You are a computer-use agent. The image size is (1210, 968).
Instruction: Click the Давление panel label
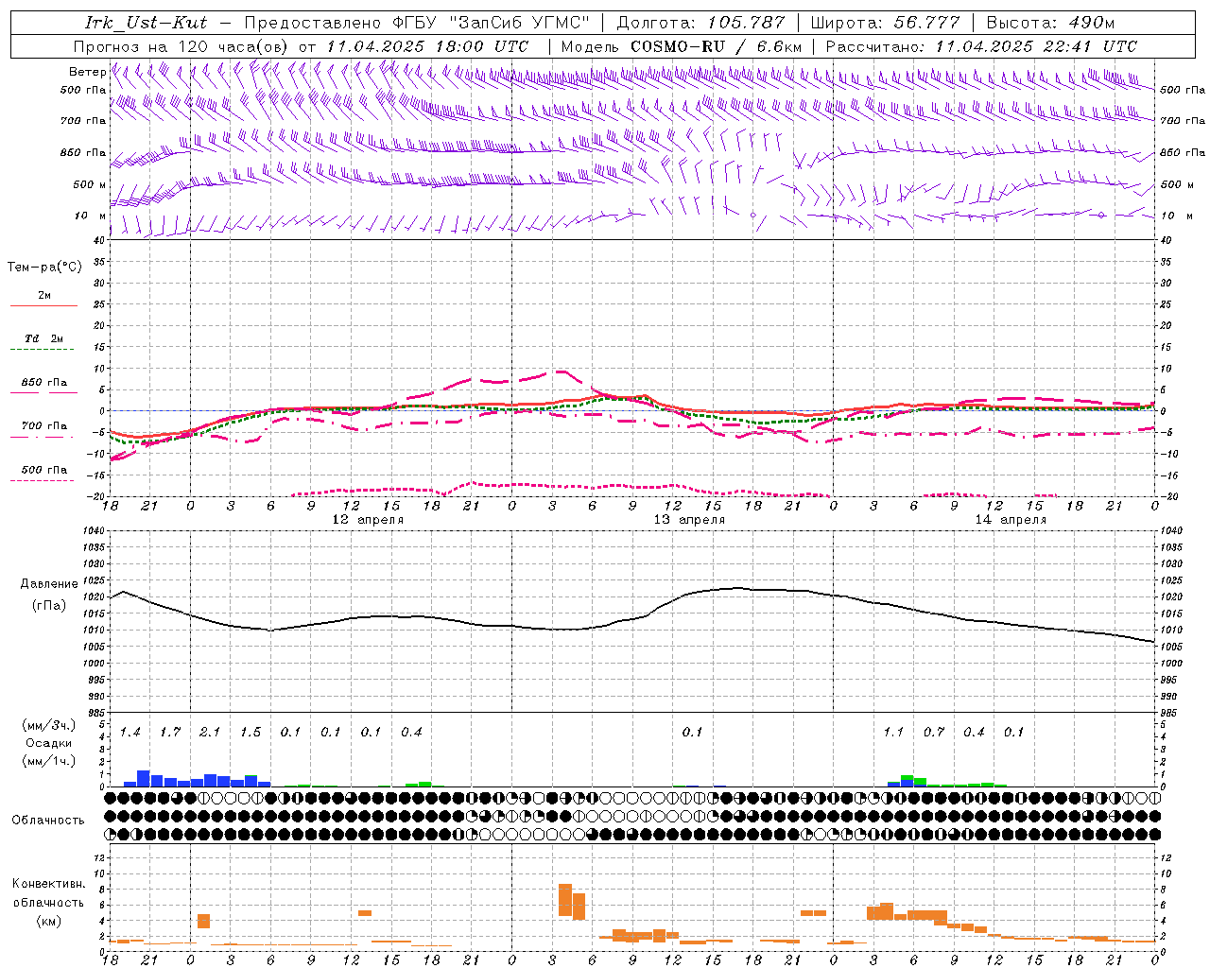[47, 584]
